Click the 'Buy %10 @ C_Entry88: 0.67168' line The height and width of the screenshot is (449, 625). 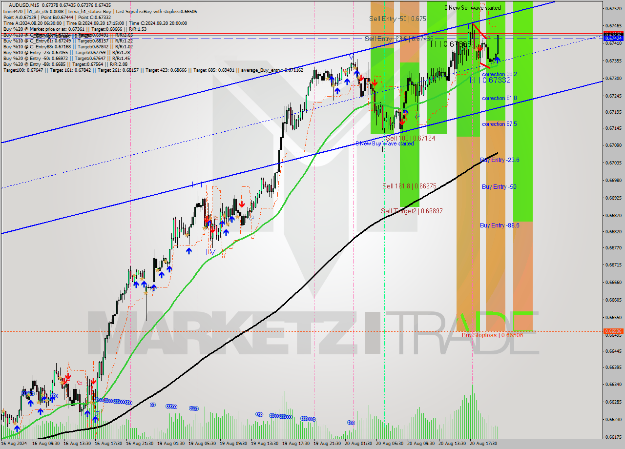tap(68, 46)
